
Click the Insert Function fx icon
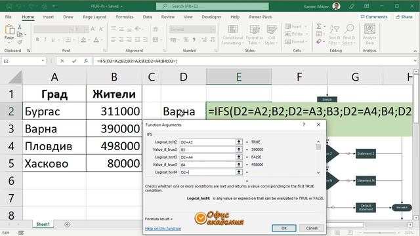point(86,61)
